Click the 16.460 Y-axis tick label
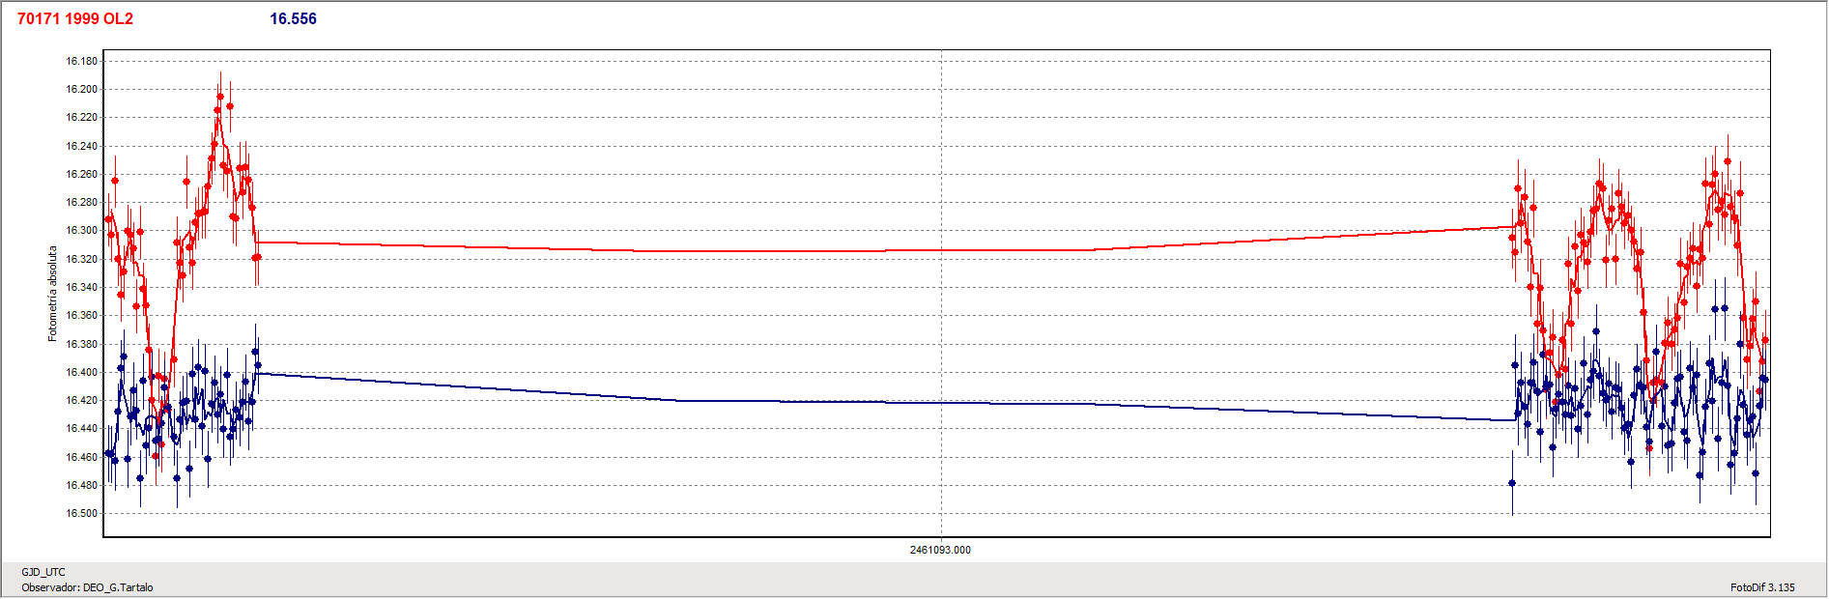Image resolution: width=1829 pixels, height=599 pixels. (x=81, y=457)
